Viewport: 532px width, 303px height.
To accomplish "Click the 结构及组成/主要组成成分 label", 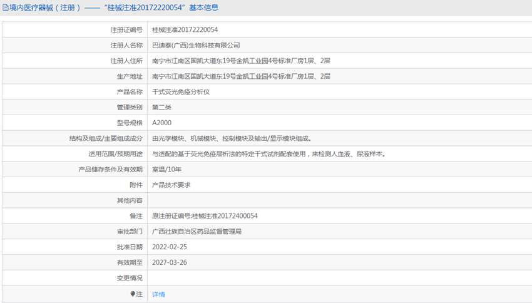I will pyautogui.click(x=106, y=138).
